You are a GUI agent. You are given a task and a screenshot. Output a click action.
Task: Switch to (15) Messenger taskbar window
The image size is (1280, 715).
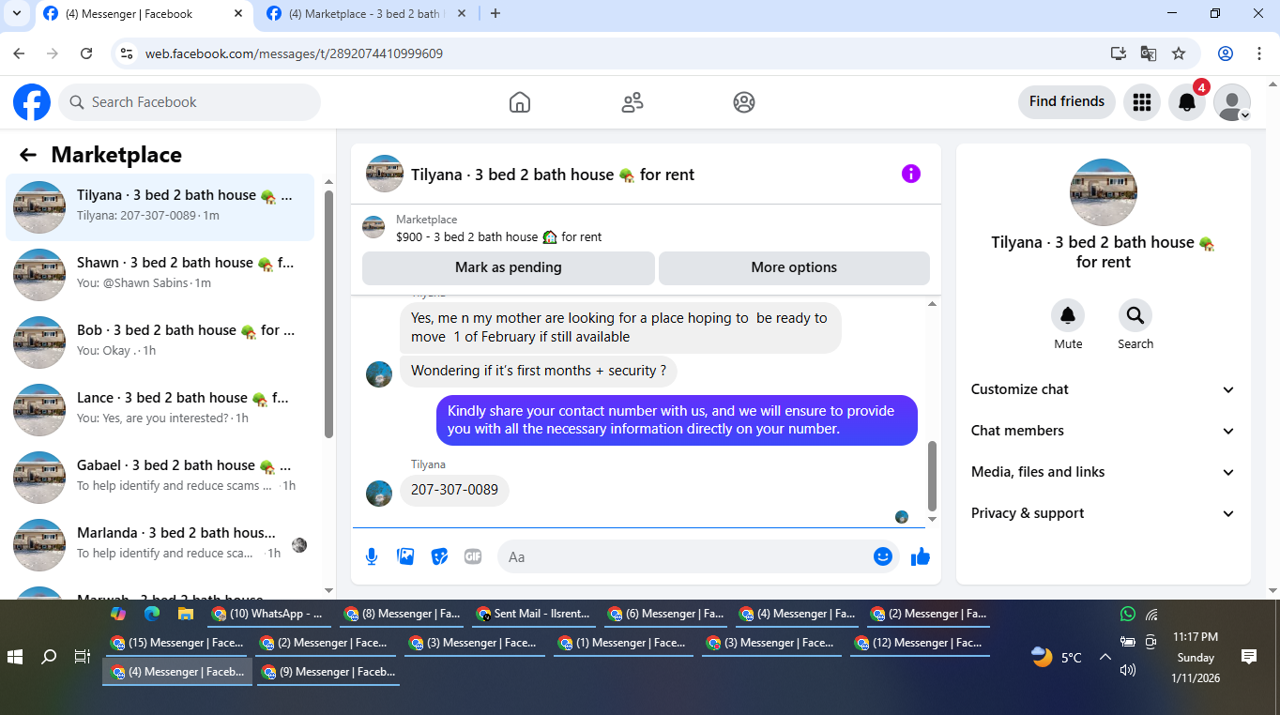point(178,643)
